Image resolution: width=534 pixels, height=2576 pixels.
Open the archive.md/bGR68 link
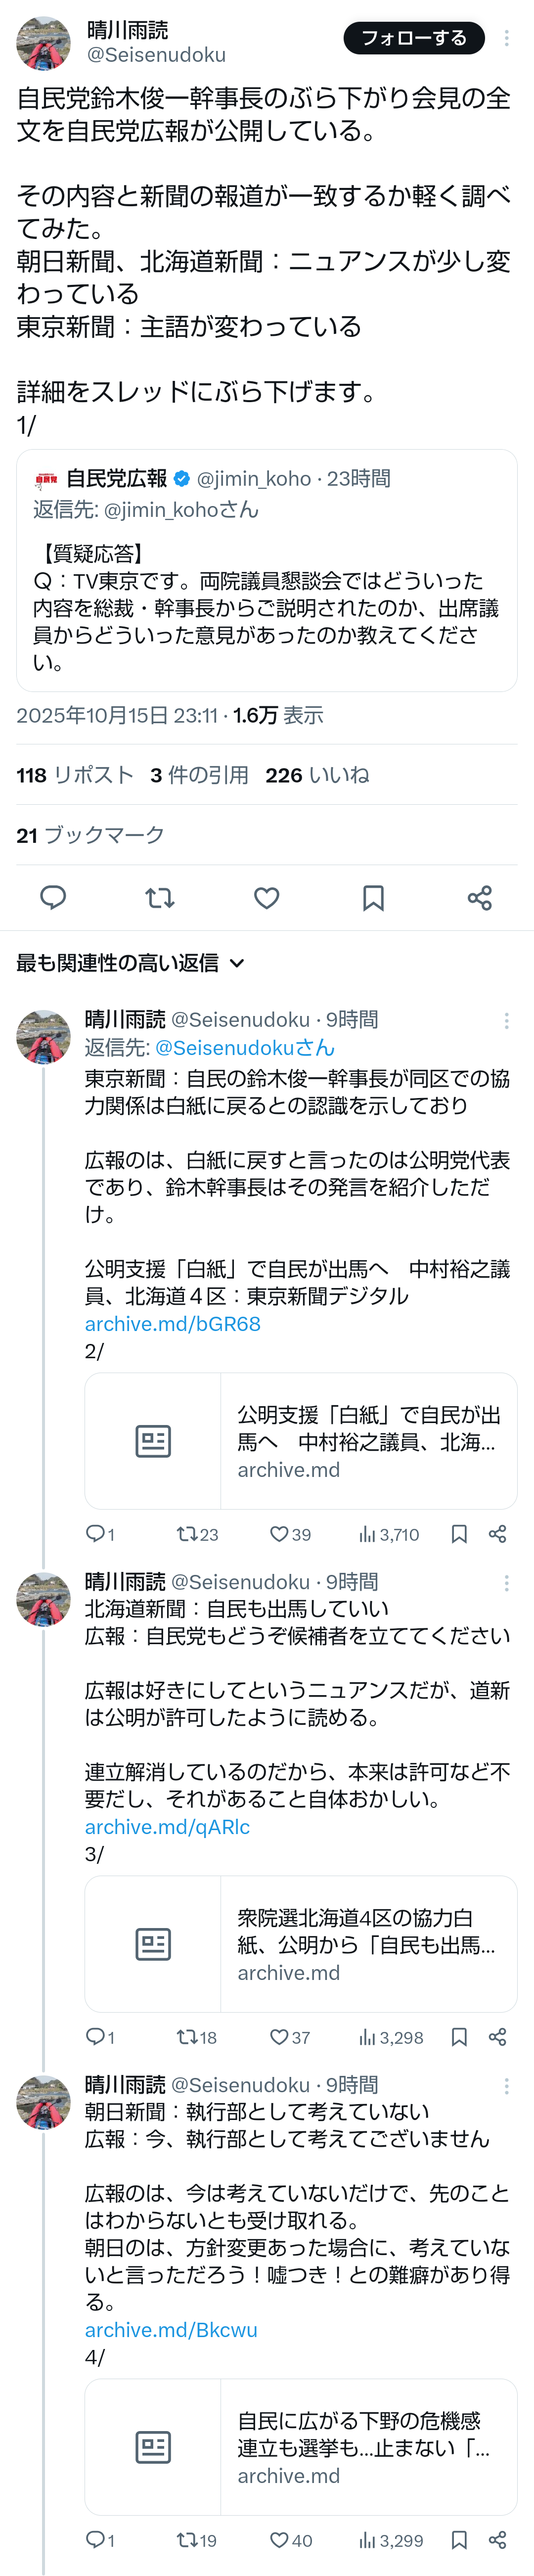coord(172,1324)
